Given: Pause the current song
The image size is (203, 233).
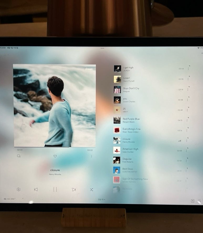Looking at the screenshot, I should click(55, 190).
